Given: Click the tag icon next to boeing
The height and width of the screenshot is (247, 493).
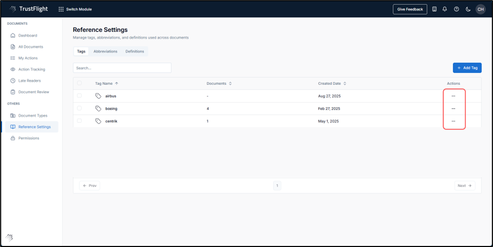Looking at the screenshot, I should [x=98, y=109].
